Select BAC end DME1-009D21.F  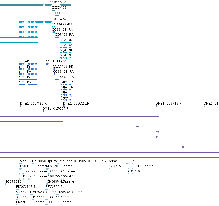pyautogui.click(x=76, y=104)
